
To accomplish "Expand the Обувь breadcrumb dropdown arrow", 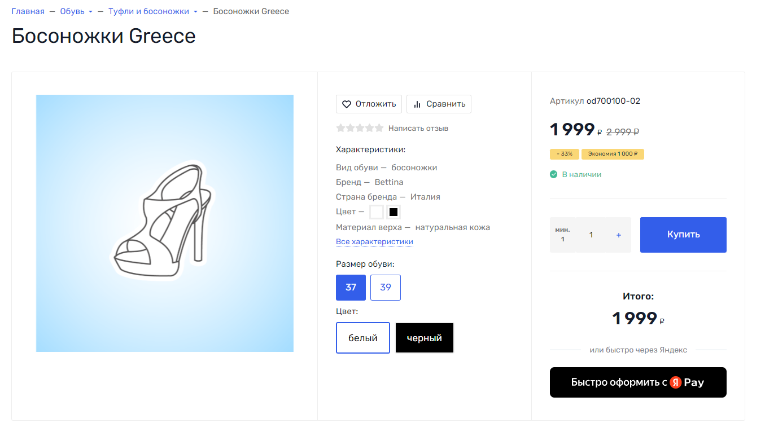I will pos(90,12).
